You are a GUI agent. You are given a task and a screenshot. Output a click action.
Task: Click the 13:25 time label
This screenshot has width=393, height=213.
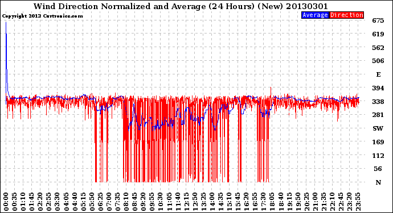click(x=203, y=202)
